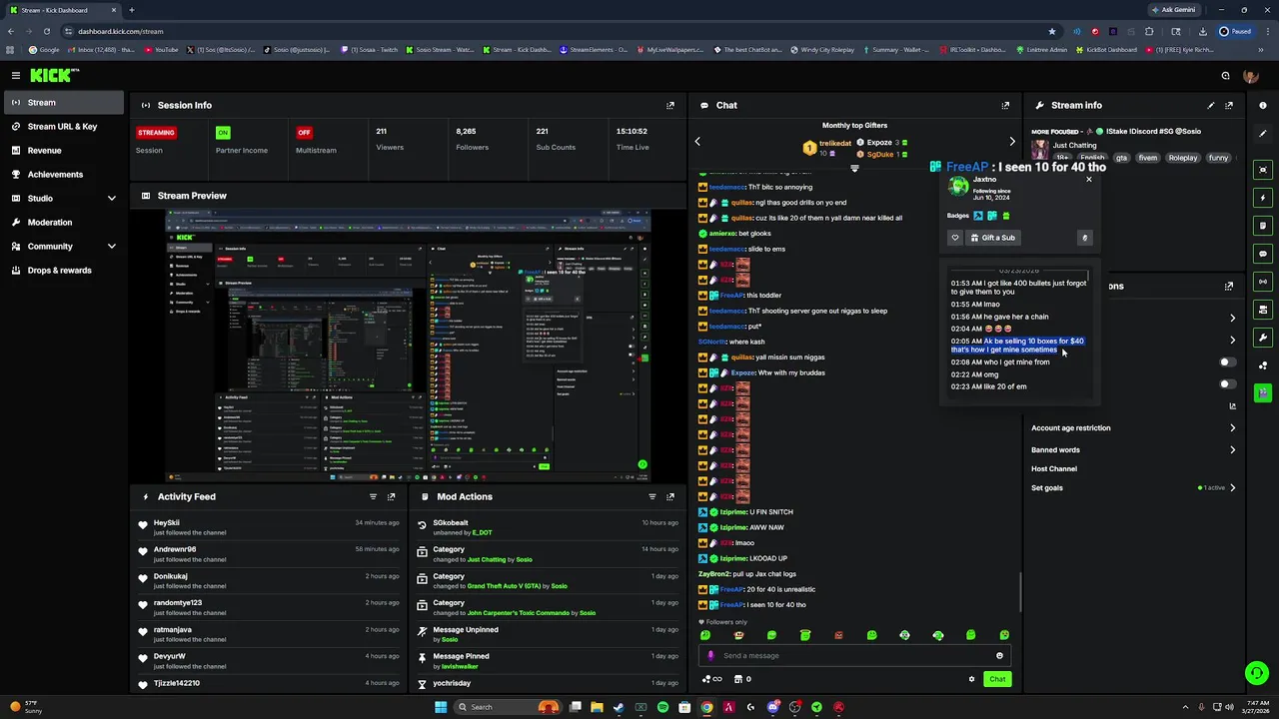Open the profile avatar in Kick header

[x=1251, y=75]
